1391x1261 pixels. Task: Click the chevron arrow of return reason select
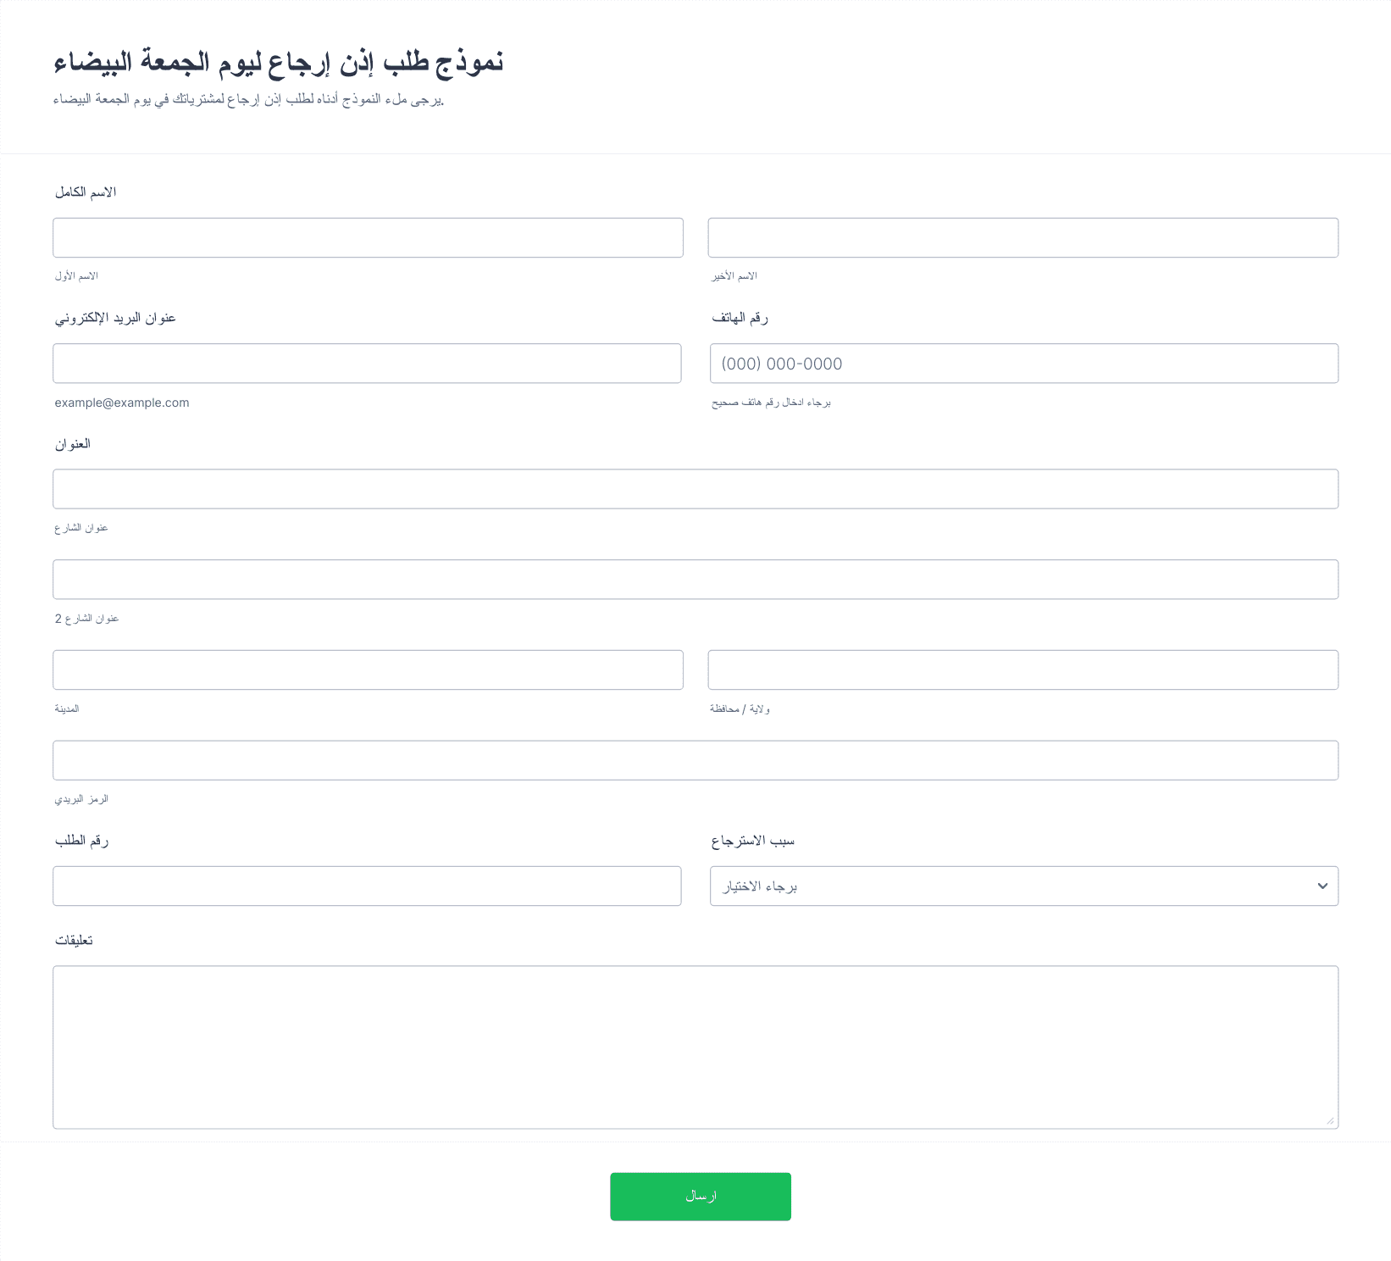(1322, 886)
